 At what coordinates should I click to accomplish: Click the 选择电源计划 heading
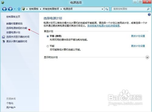(x=53, y=18)
